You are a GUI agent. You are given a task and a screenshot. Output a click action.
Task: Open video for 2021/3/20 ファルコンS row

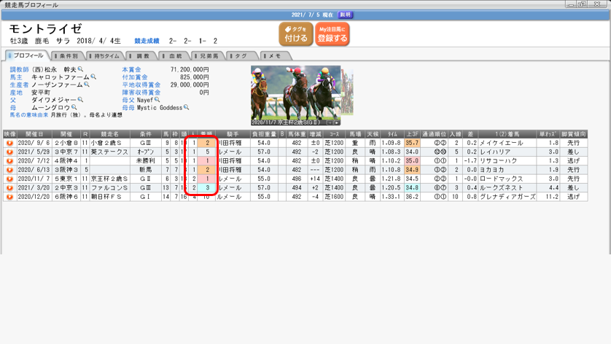(9, 187)
